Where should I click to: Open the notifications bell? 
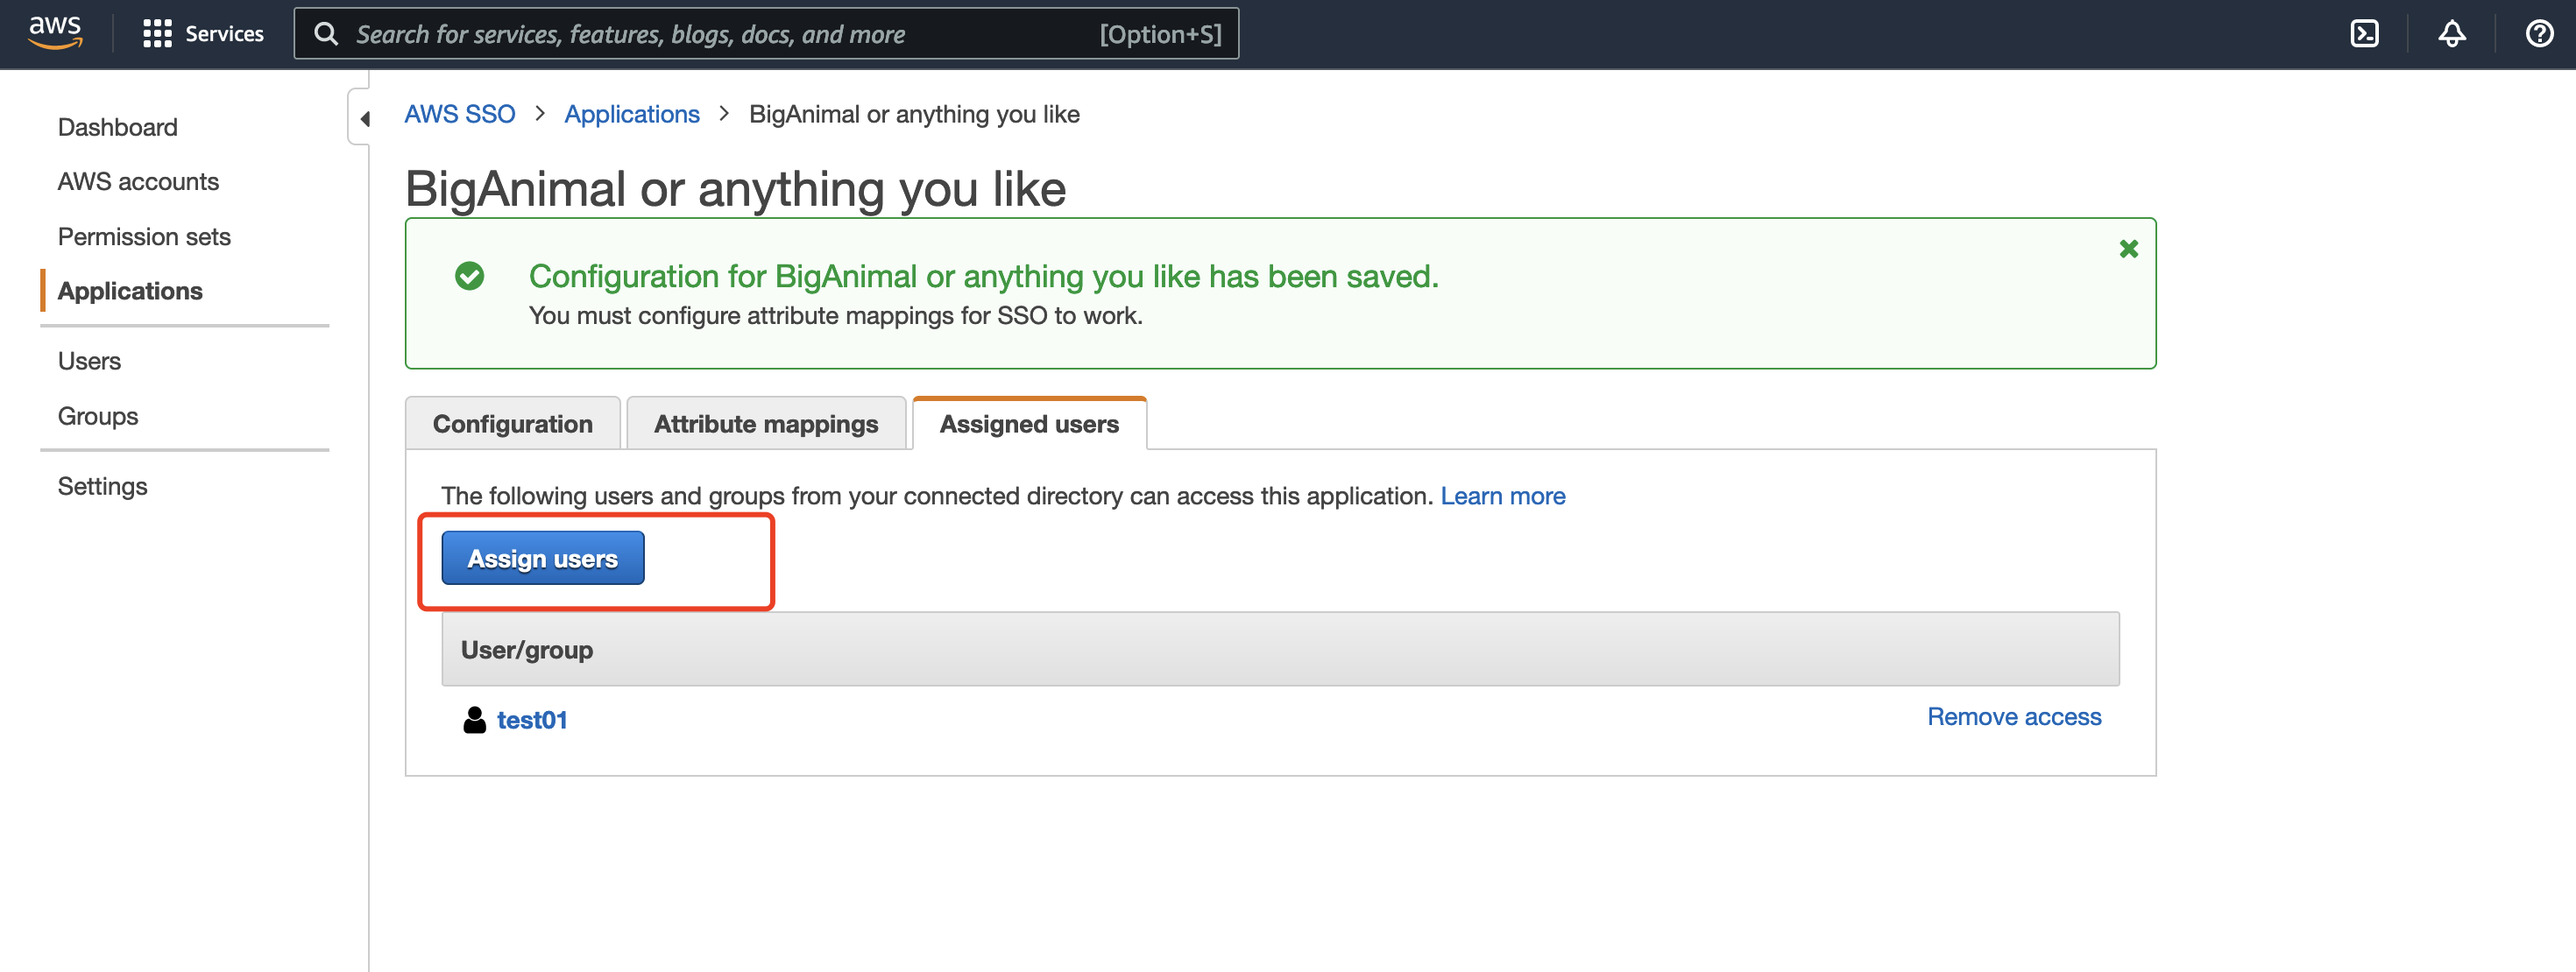(2452, 34)
